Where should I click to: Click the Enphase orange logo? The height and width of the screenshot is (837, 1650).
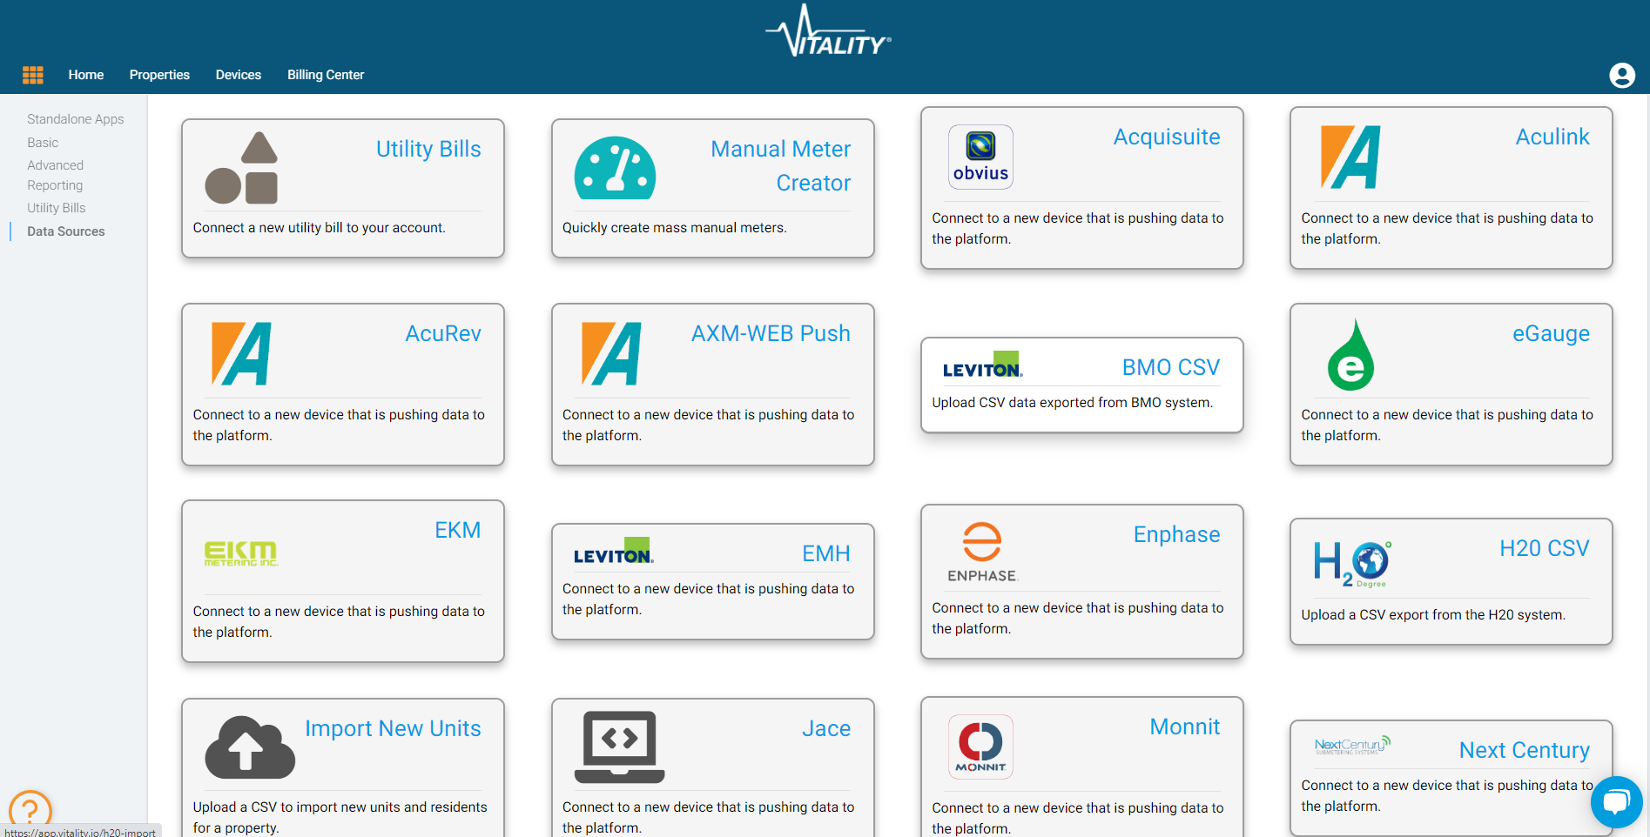(x=982, y=552)
